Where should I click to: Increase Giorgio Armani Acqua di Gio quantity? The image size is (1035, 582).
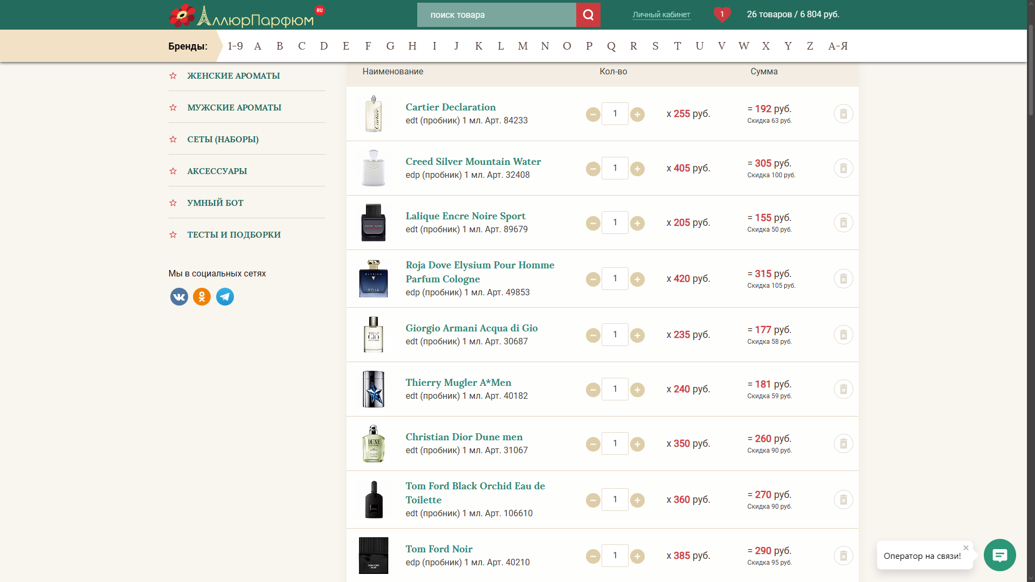point(637,335)
